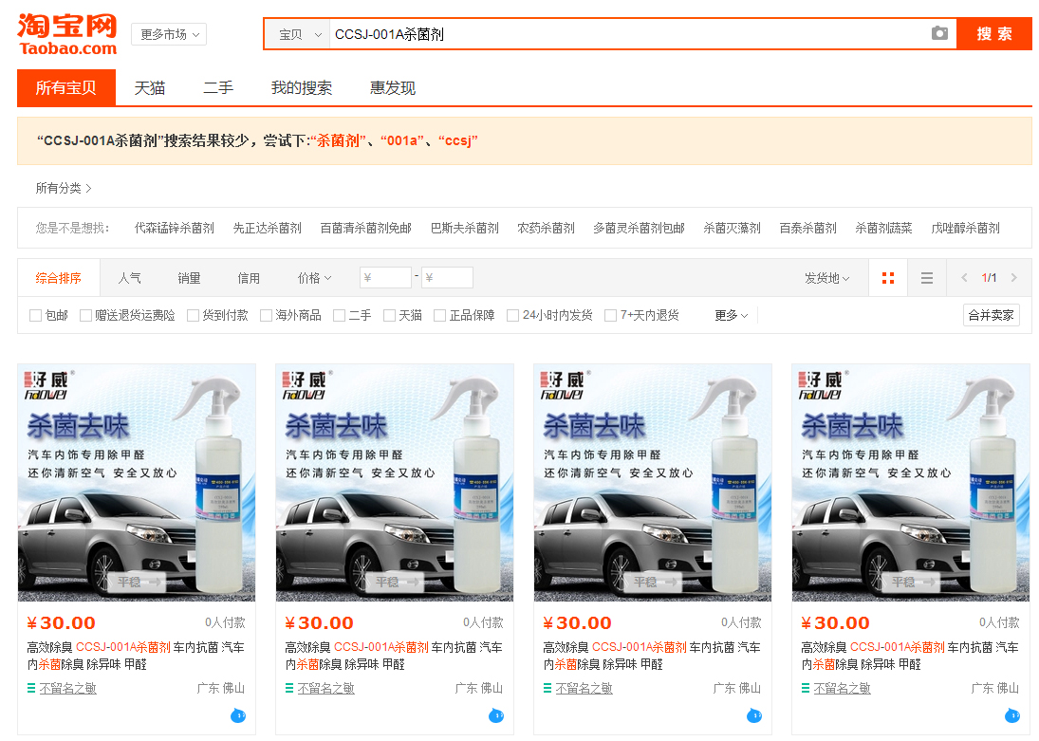Click the green shop icon on the first product card
Image resolution: width=1039 pixels, height=741 pixels.
31,689
